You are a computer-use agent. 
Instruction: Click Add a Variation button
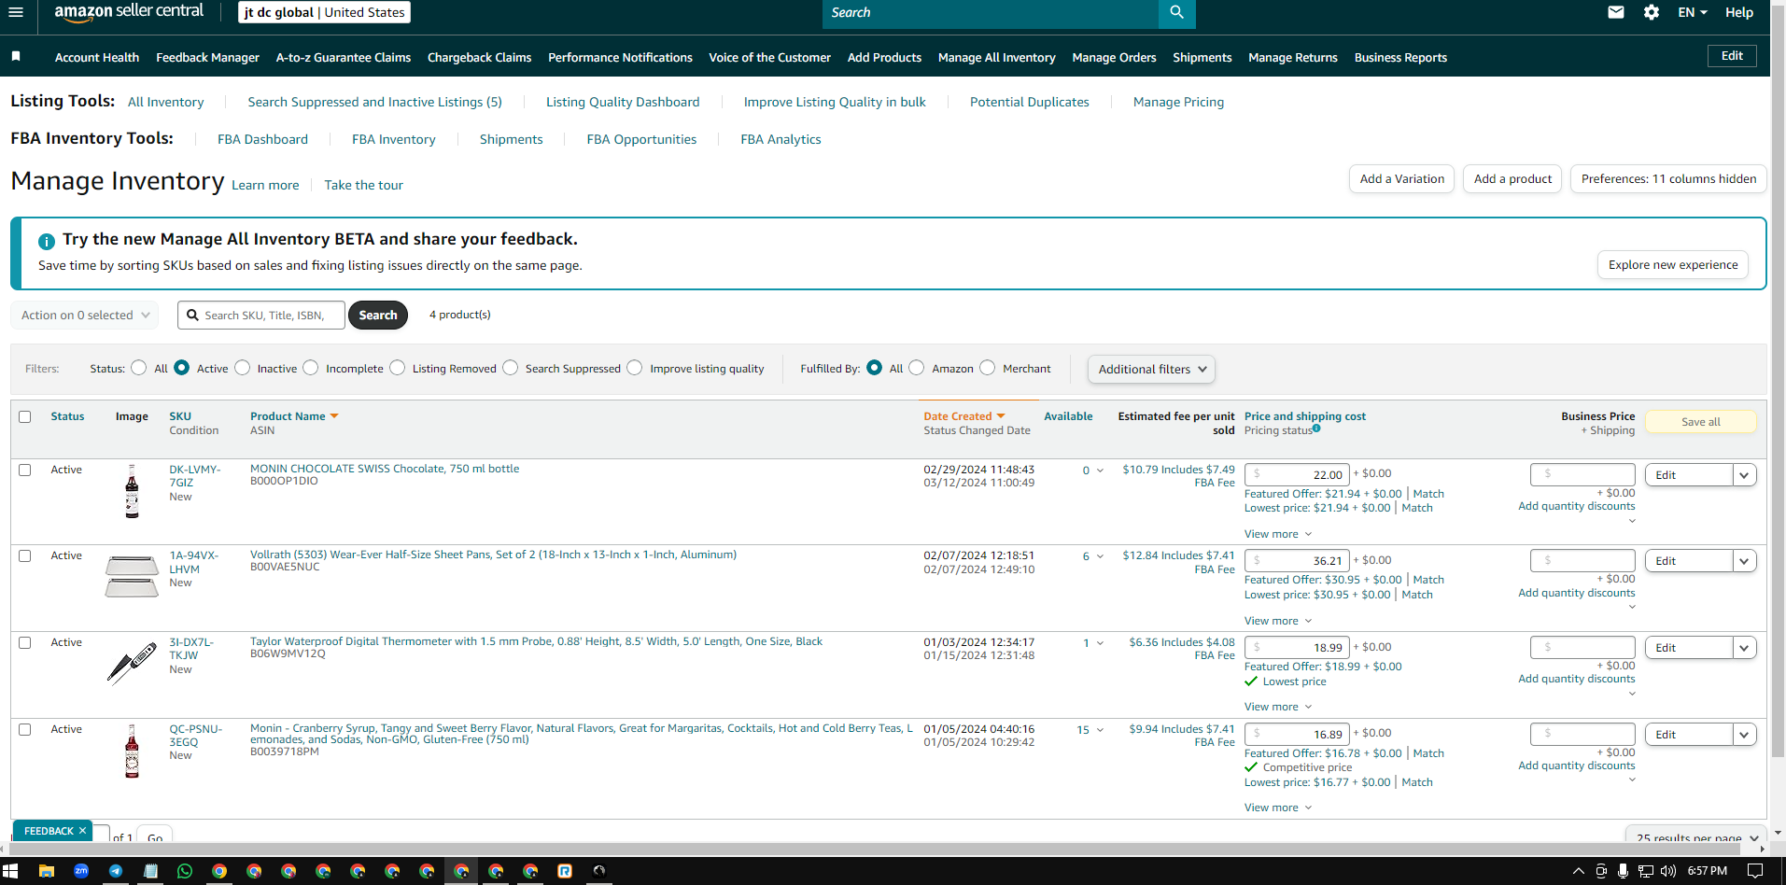(x=1401, y=179)
